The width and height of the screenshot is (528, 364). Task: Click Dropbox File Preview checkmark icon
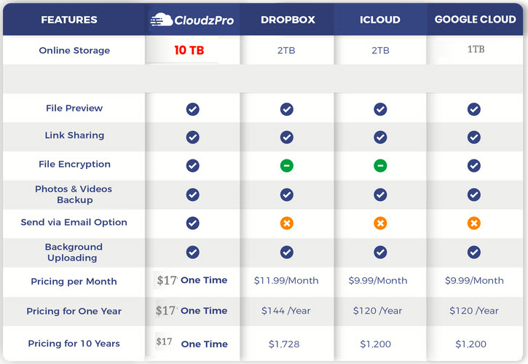286,109
